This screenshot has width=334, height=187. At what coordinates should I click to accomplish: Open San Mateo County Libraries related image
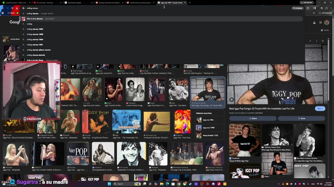click(309, 140)
